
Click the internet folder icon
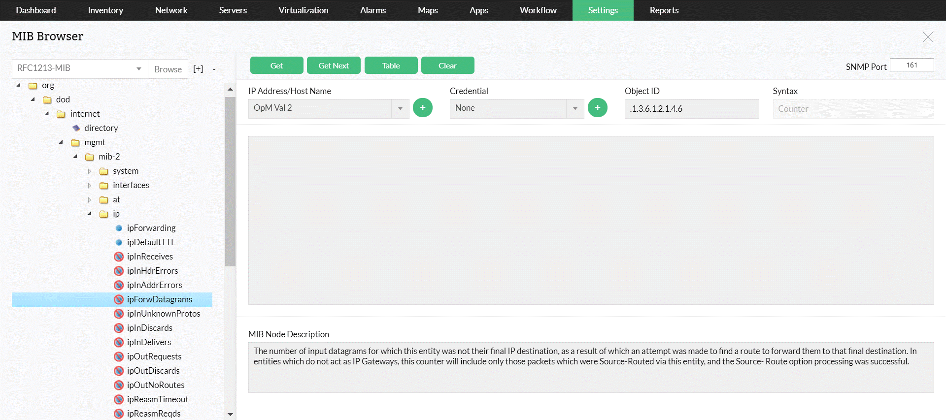(61, 114)
